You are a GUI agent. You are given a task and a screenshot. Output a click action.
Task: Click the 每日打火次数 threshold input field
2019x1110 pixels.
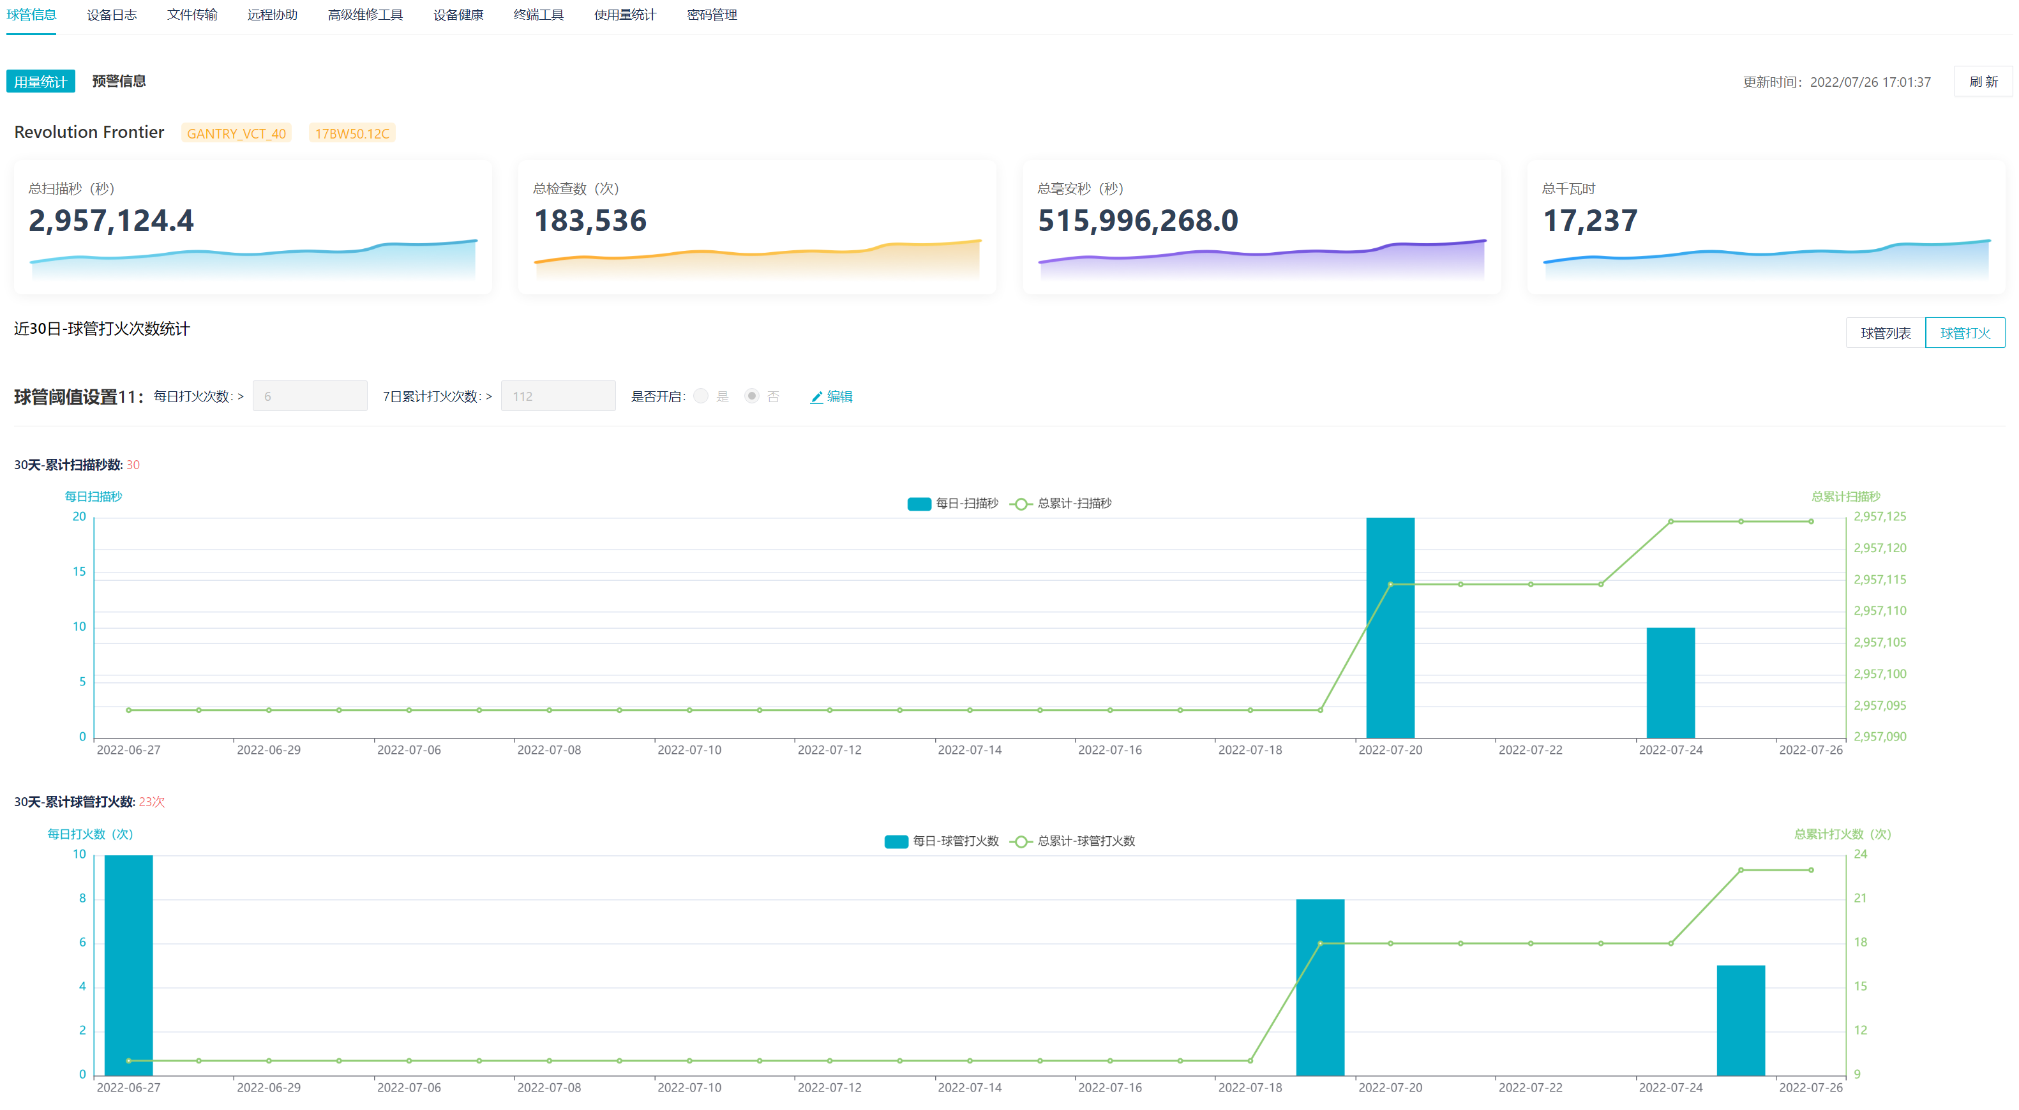(310, 396)
